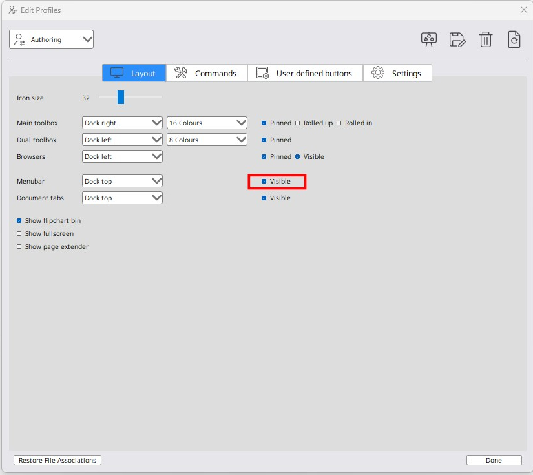Click the reset profile document icon
Screen dimensions: 533x475
[514, 39]
